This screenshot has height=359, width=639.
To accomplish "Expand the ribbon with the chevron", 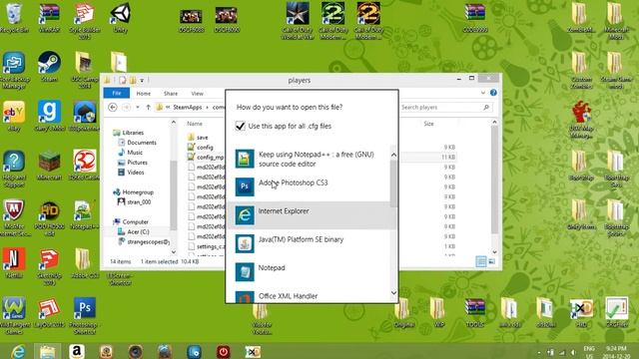I will [483, 93].
